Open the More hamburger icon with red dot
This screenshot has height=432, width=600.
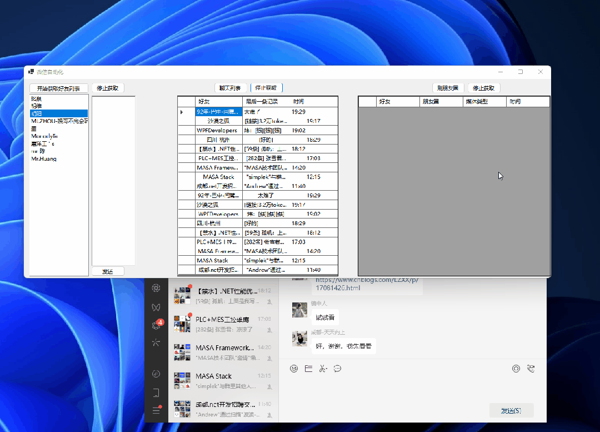pyautogui.click(x=156, y=410)
